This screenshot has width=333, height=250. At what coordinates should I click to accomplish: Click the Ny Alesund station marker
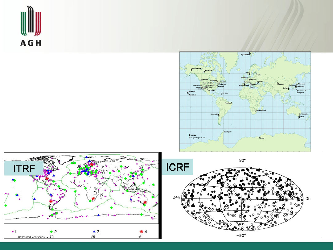[x=250, y=54]
